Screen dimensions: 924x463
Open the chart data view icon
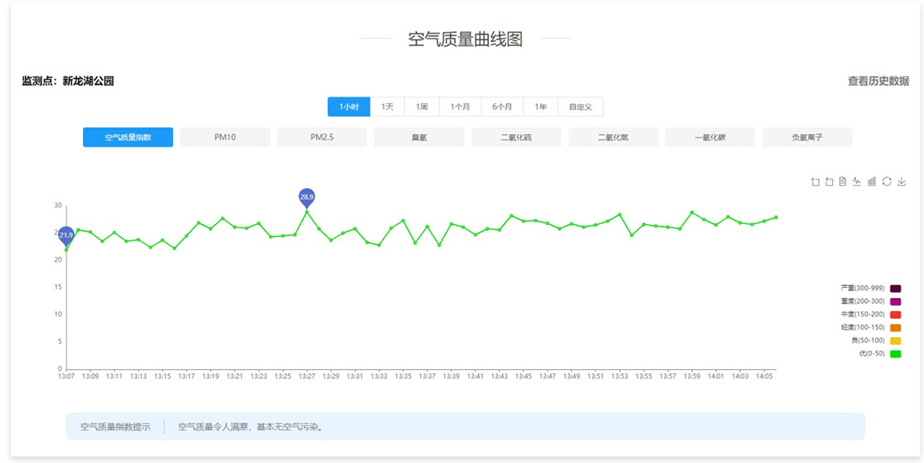pos(843,181)
